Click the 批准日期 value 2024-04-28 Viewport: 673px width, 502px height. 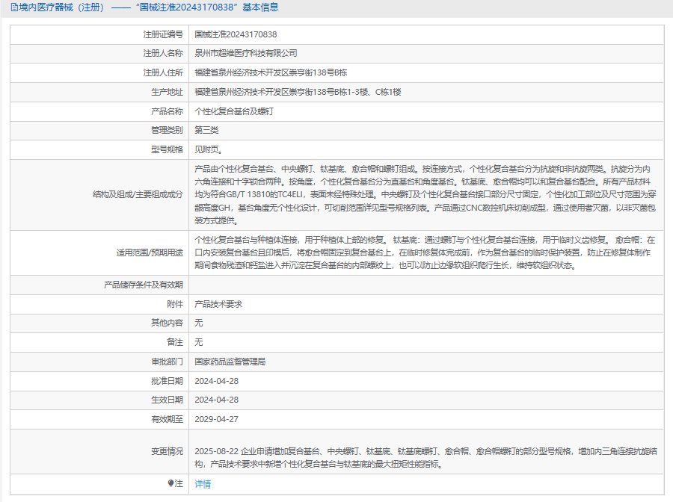(216, 381)
